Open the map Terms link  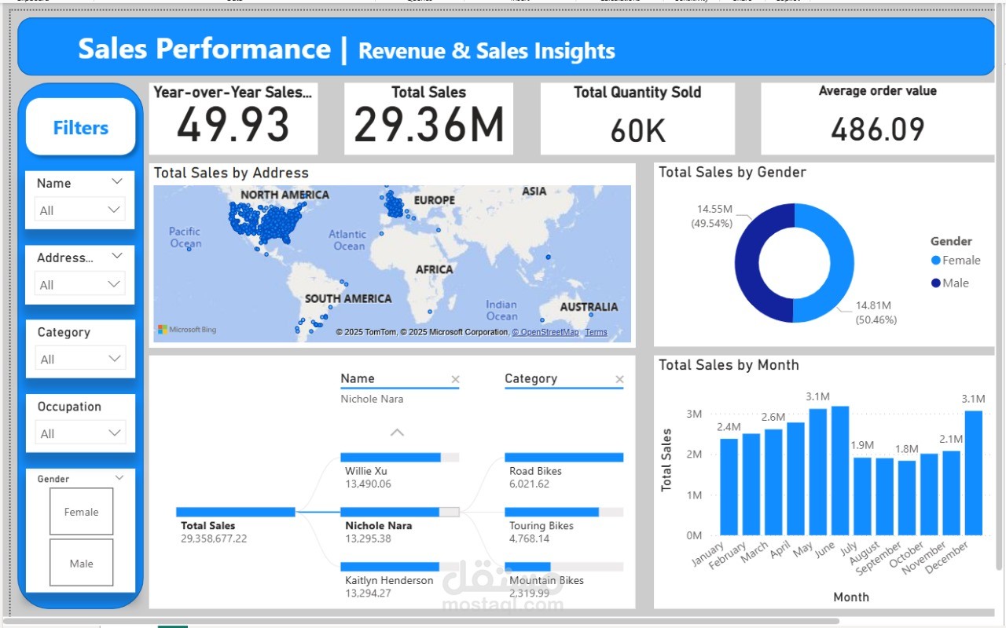(596, 332)
